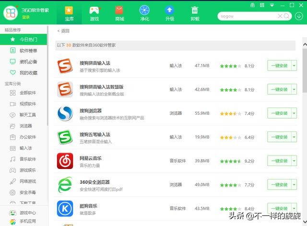307x226 pixels.
Task: Click the 搜狗拼音输入法智慧版 app icon
Action: tap(65, 90)
